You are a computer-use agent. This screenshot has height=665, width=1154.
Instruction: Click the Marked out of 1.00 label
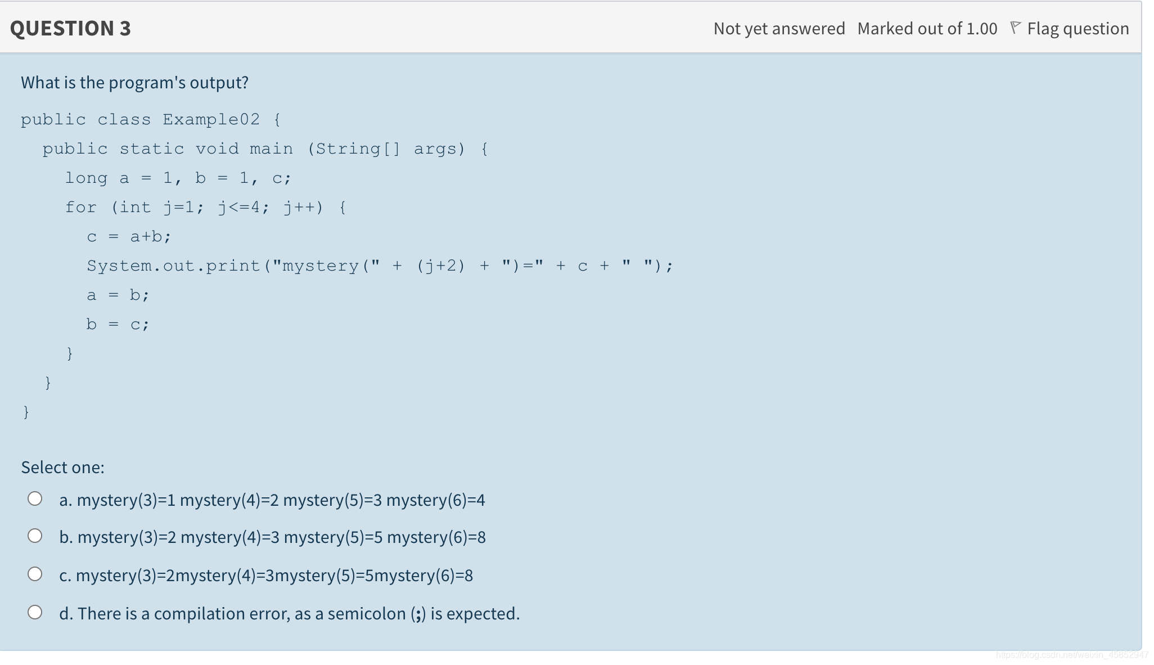pyautogui.click(x=926, y=28)
